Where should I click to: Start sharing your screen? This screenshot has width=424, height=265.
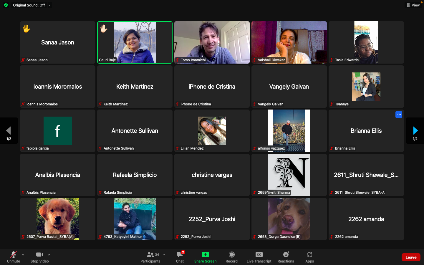[x=205, y=257]
